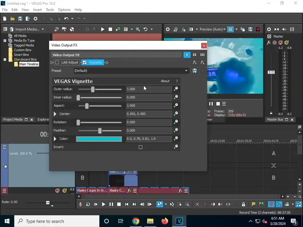Create a new project from the toolbar
This screenshot has height=227, width=303.
click(5, 19)
